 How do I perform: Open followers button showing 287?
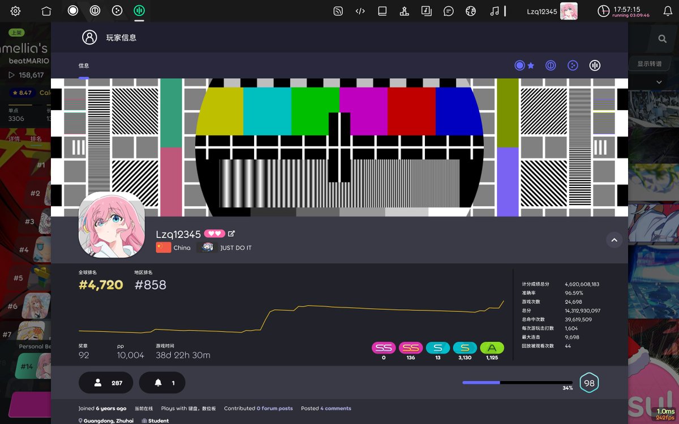coord(106,383)
